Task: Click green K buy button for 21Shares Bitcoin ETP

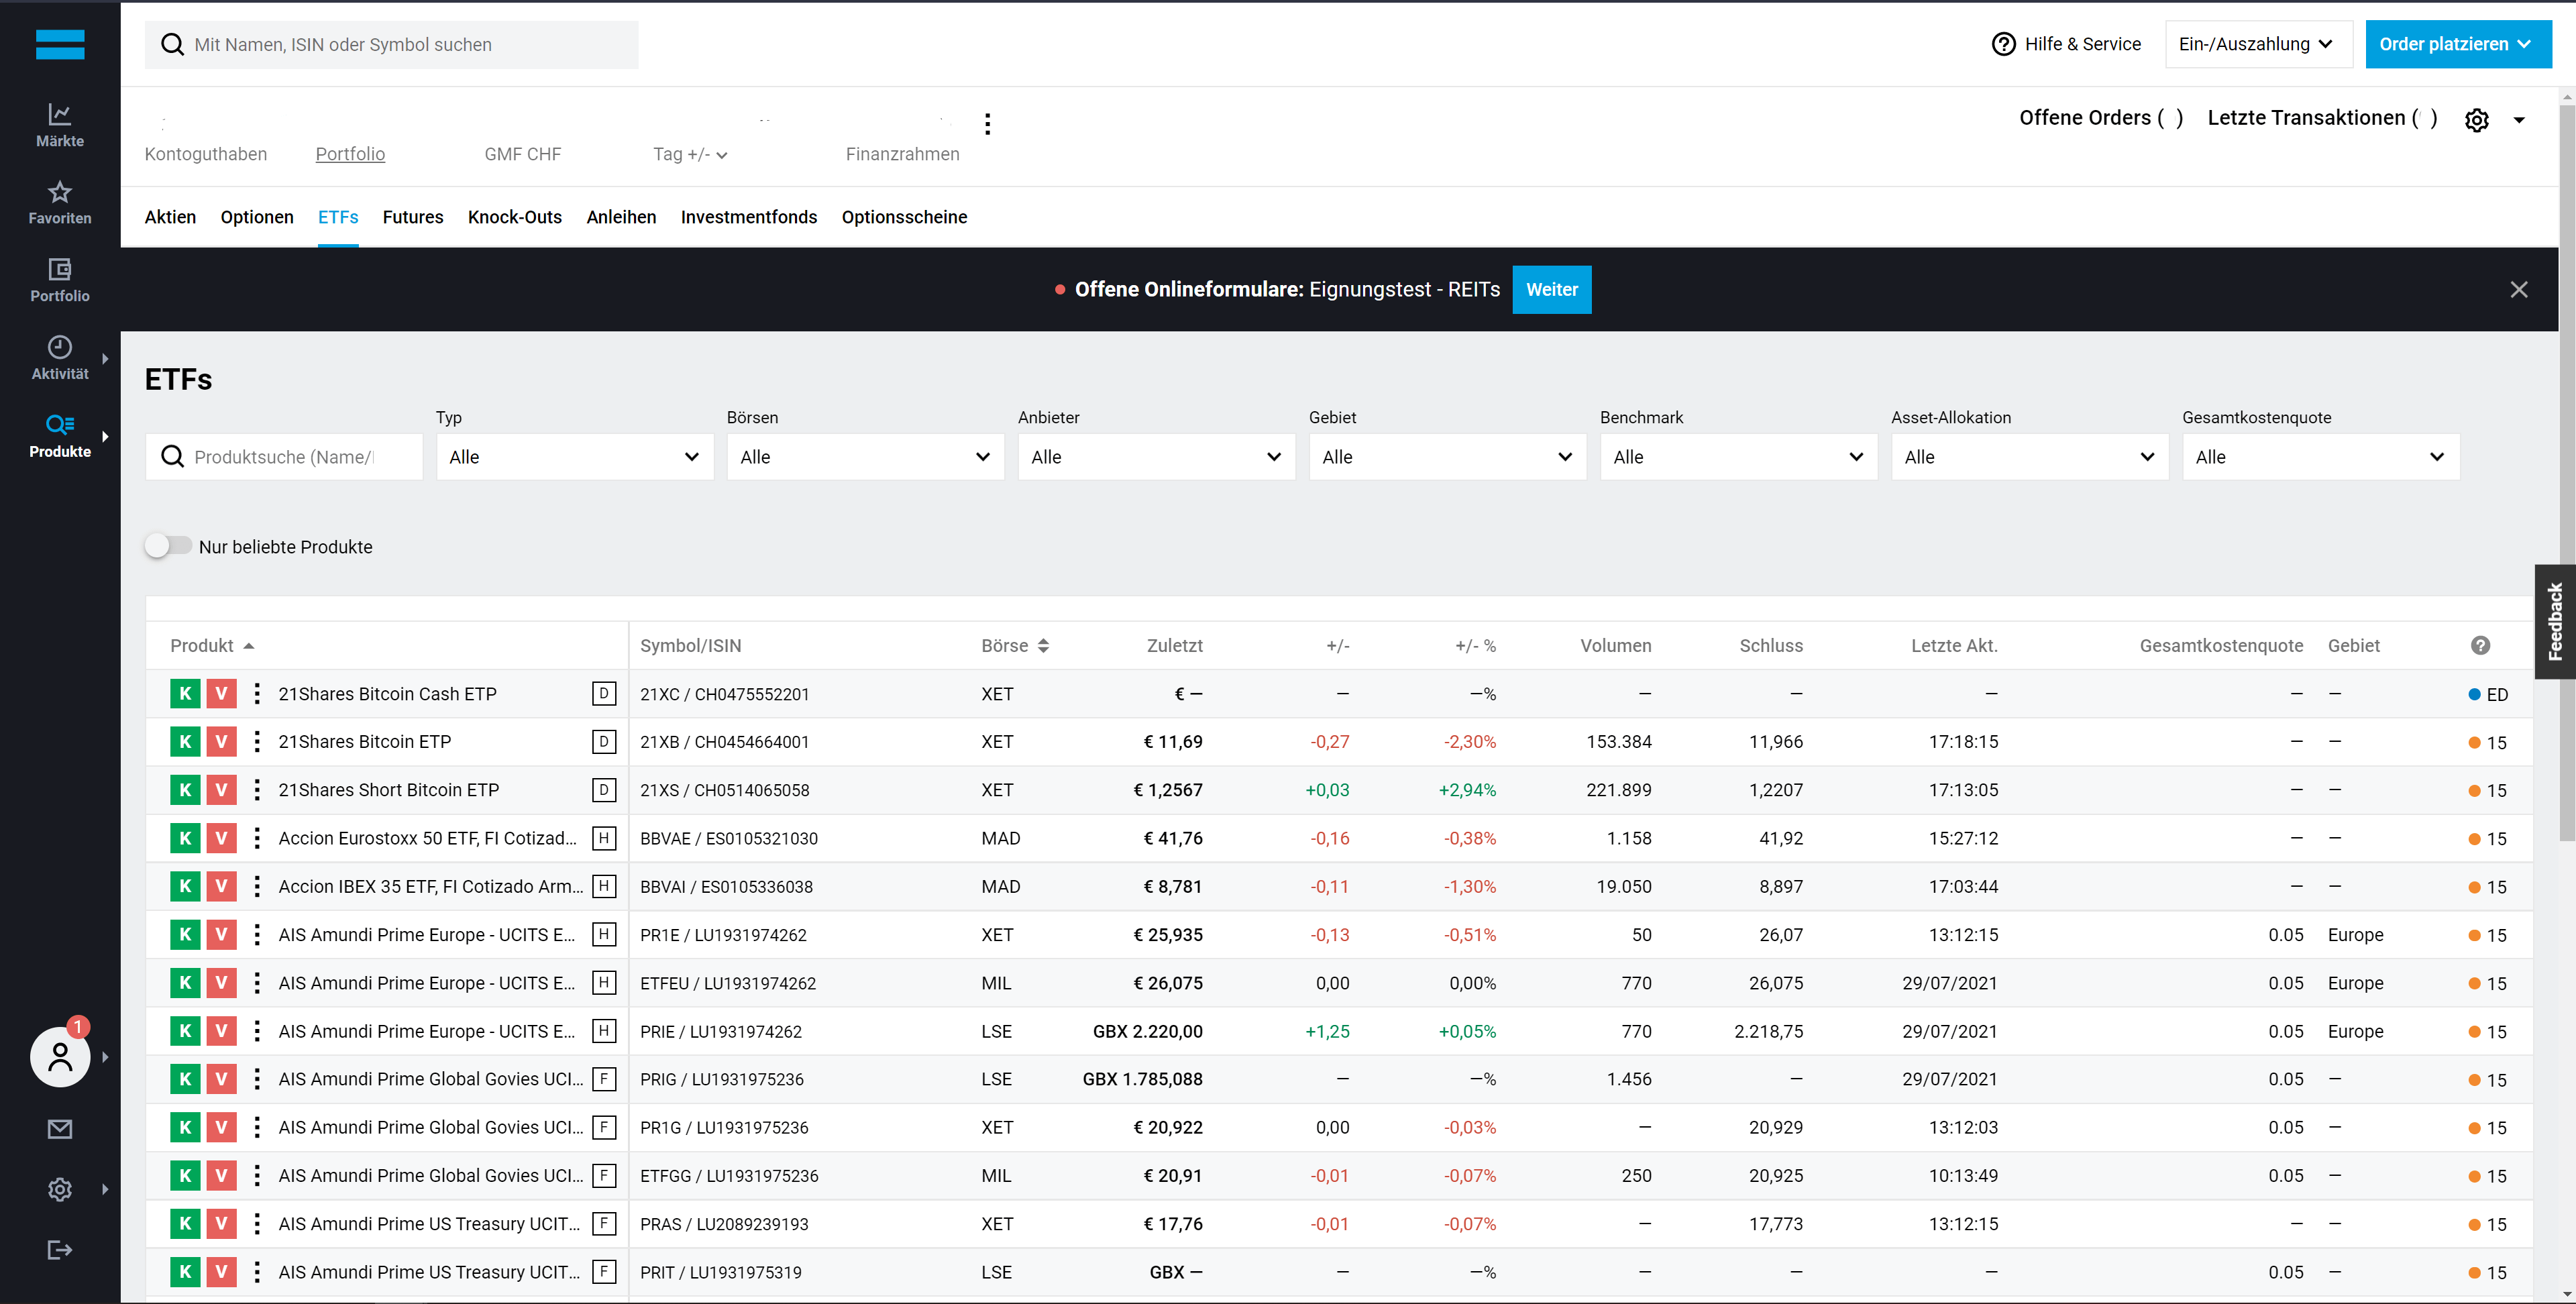Action: click(x=185, y=741)
